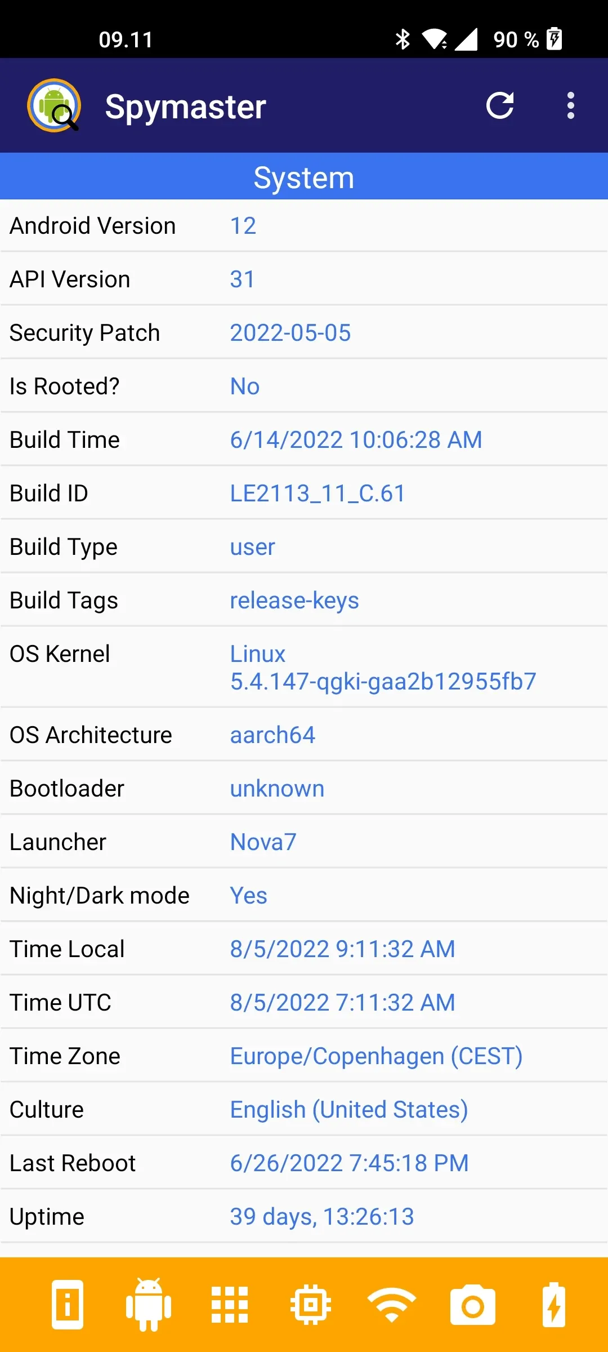Select the Uptime row
Screen dimensions: 608x1352
pos(304,1217)
